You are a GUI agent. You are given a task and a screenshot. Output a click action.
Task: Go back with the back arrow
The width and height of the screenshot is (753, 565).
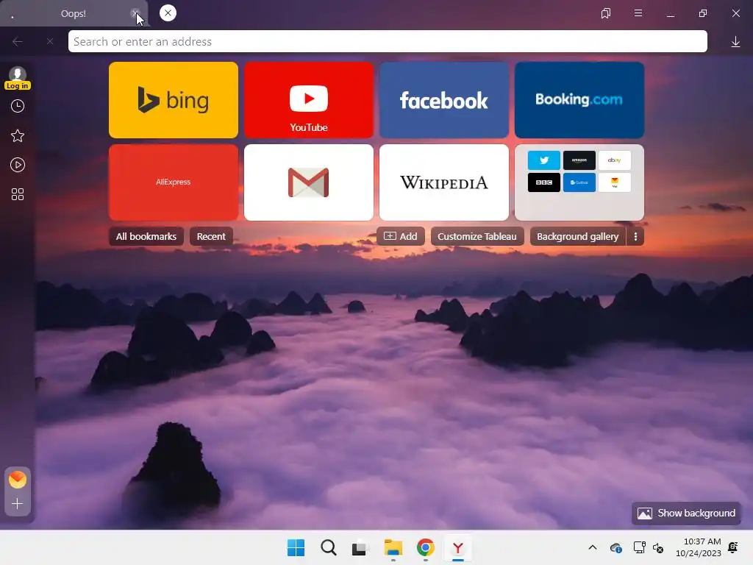pos(18,41)
